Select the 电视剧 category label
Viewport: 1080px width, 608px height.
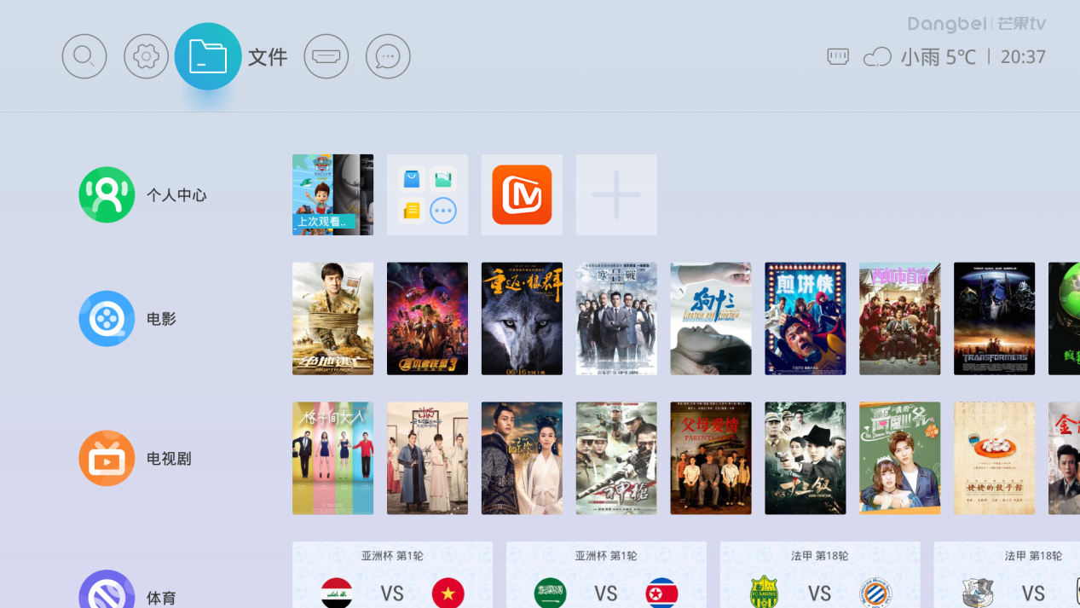[x=169, y=459]
